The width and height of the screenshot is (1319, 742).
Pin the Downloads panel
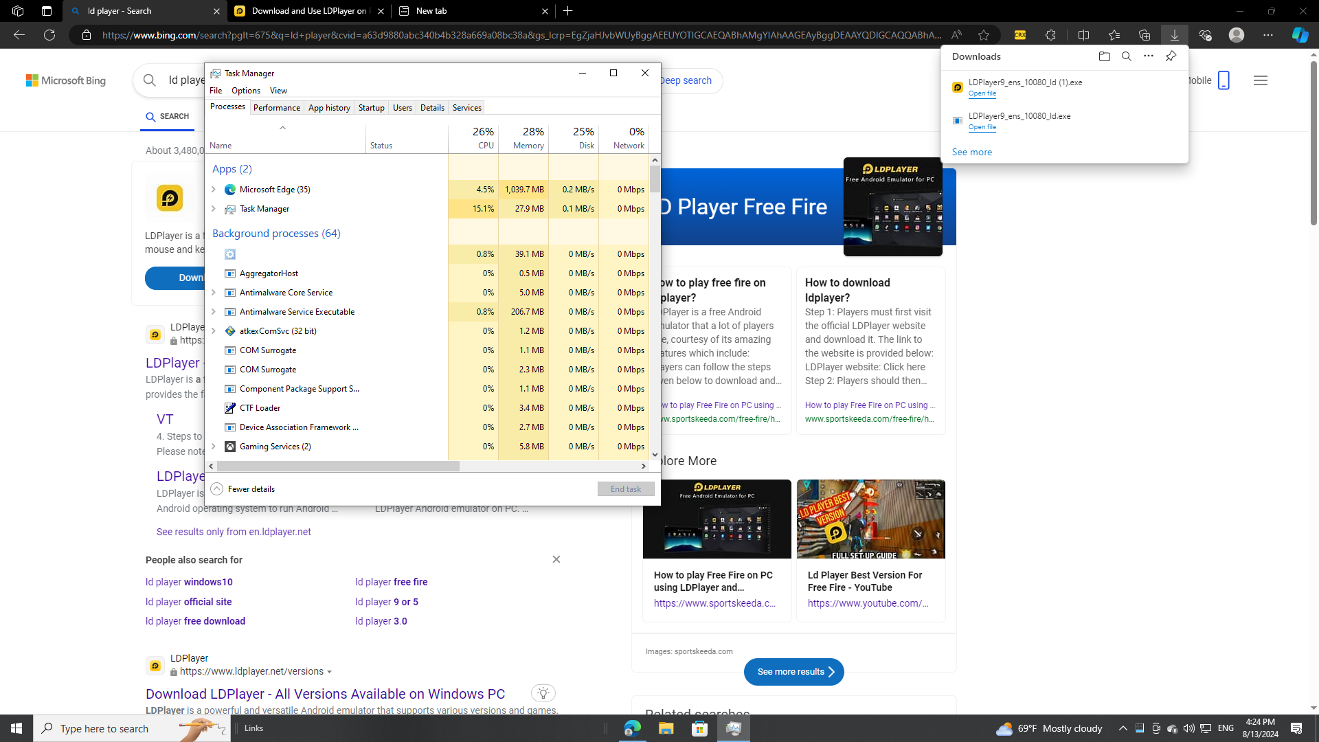point(1171,56)
